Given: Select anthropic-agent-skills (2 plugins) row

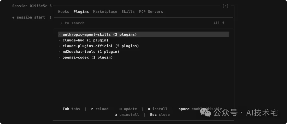Looking at the screenshot, I should pos(143,34).
